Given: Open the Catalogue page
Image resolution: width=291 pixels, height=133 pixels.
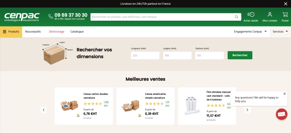Looking at the screenshot, I should coord(77,32).
